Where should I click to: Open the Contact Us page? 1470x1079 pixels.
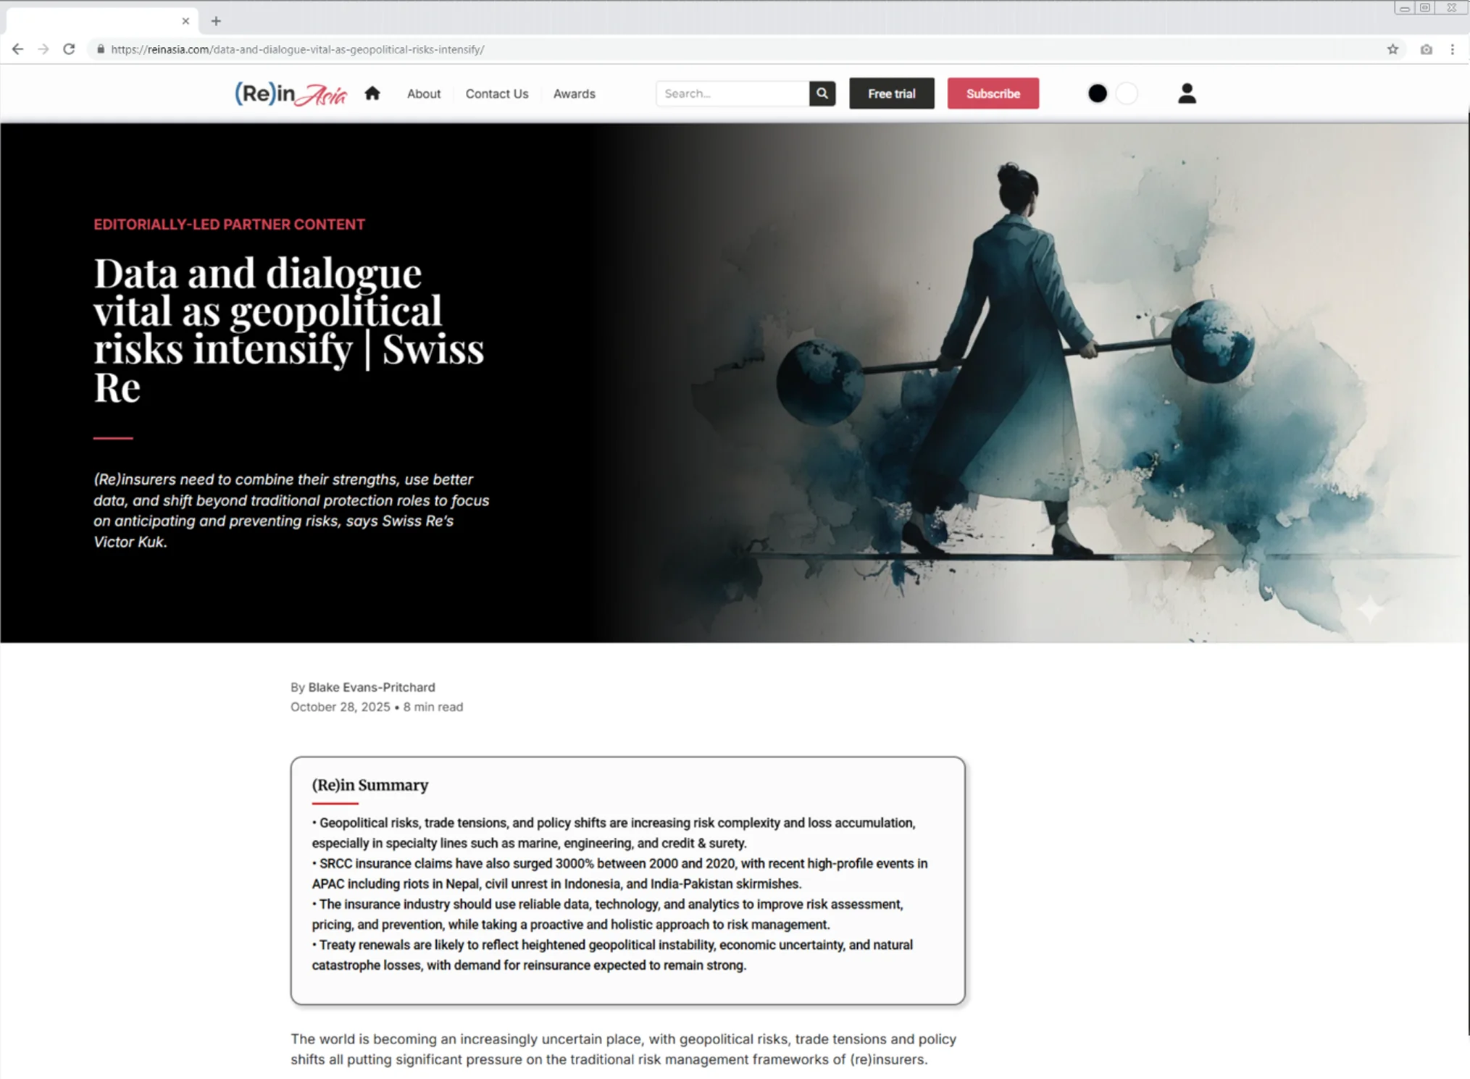pos(497,94)
